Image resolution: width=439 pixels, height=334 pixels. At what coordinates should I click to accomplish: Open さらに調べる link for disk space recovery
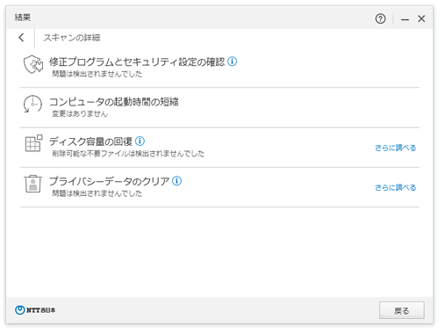(395, 148)
